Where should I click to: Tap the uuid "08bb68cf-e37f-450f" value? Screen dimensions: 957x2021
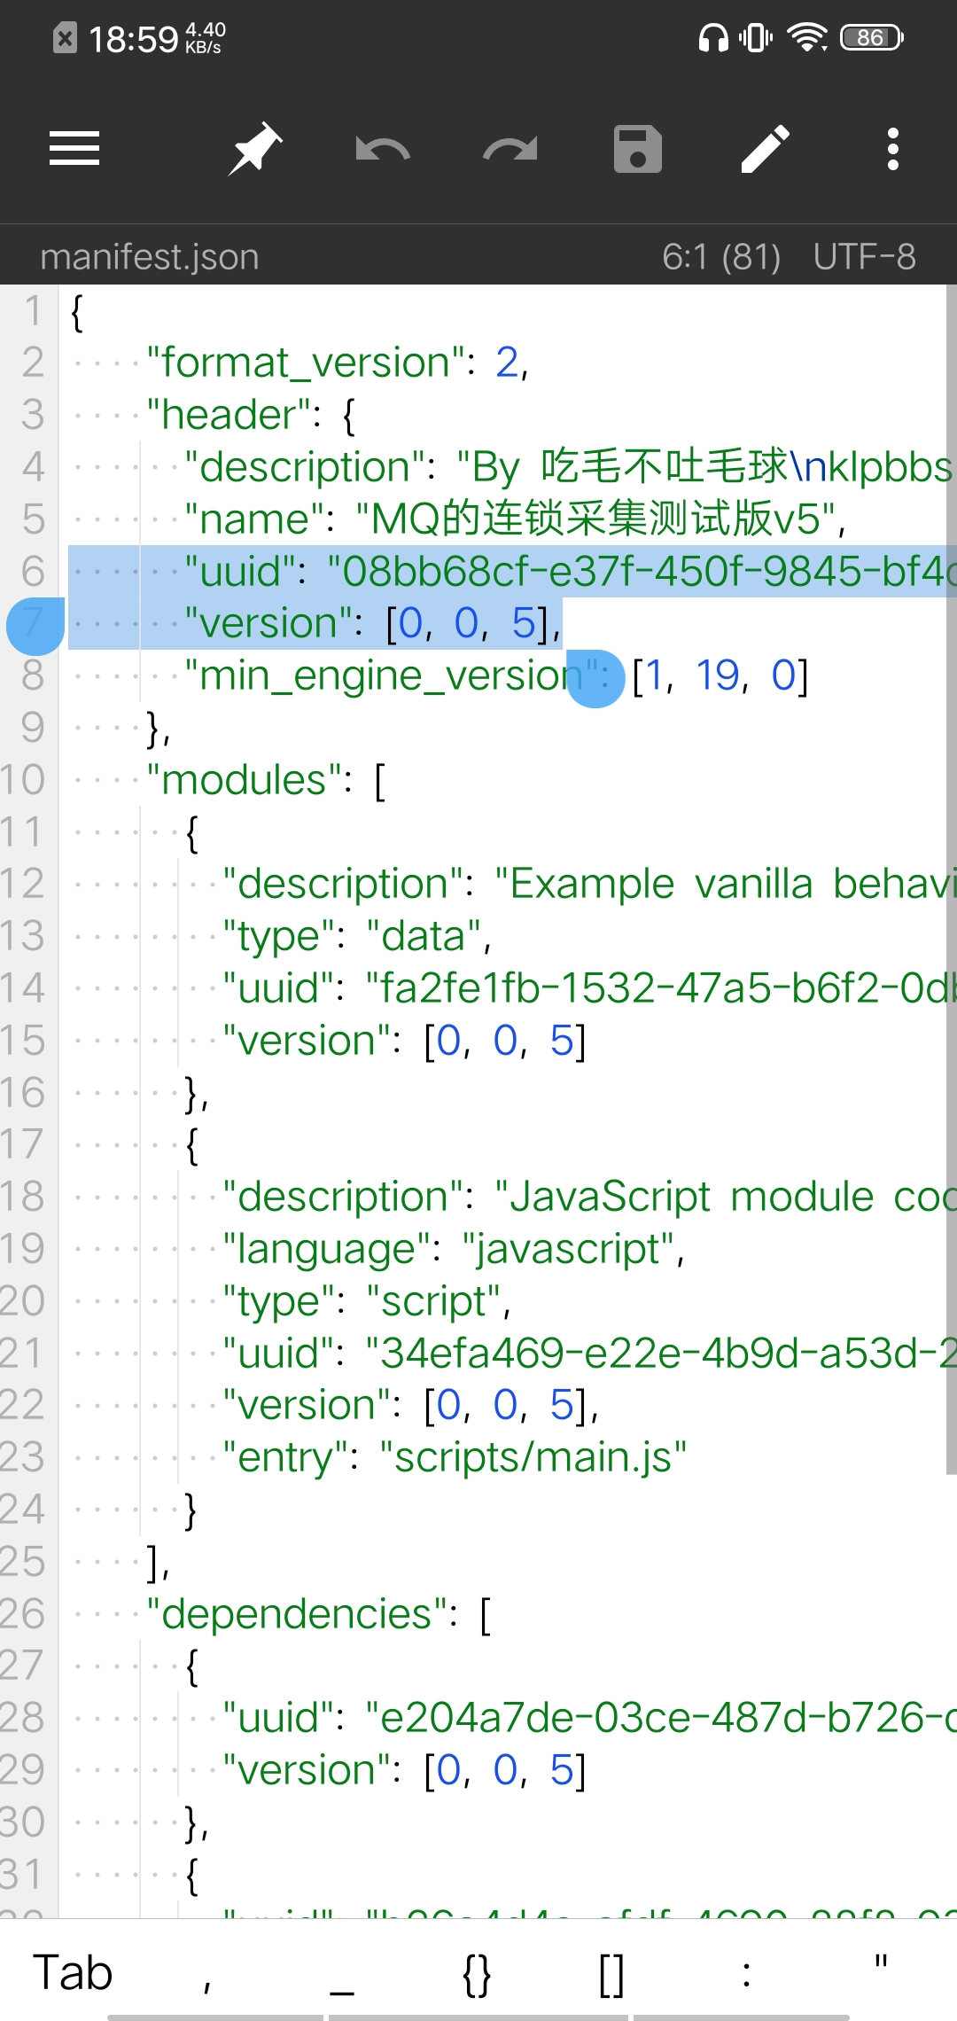[x=642, y=572]
